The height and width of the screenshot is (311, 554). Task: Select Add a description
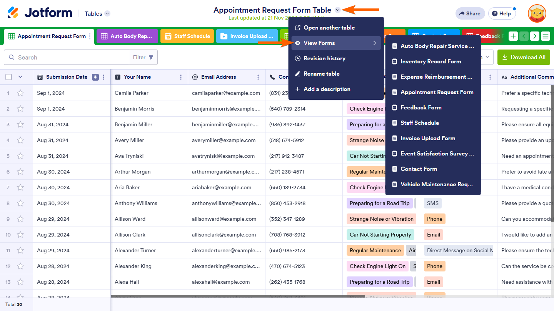point(336,89)
